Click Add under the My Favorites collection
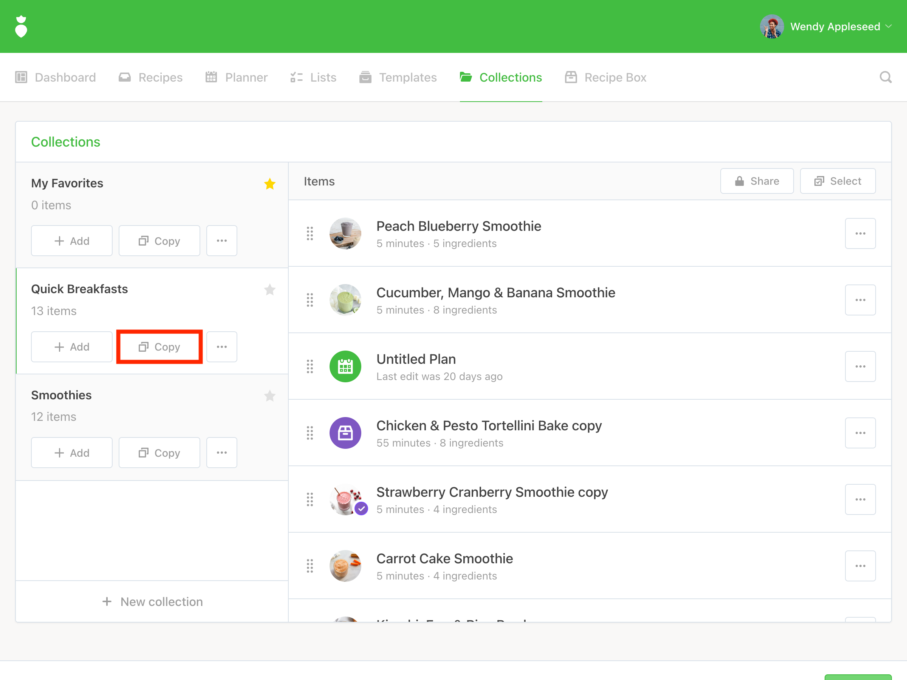Viewport: 907px width, 680px height. (72, 241)
